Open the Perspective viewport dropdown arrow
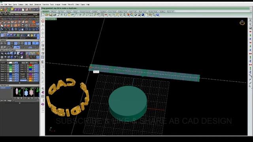Viewport: 253px width, 142px height. [x=56, y=19]
